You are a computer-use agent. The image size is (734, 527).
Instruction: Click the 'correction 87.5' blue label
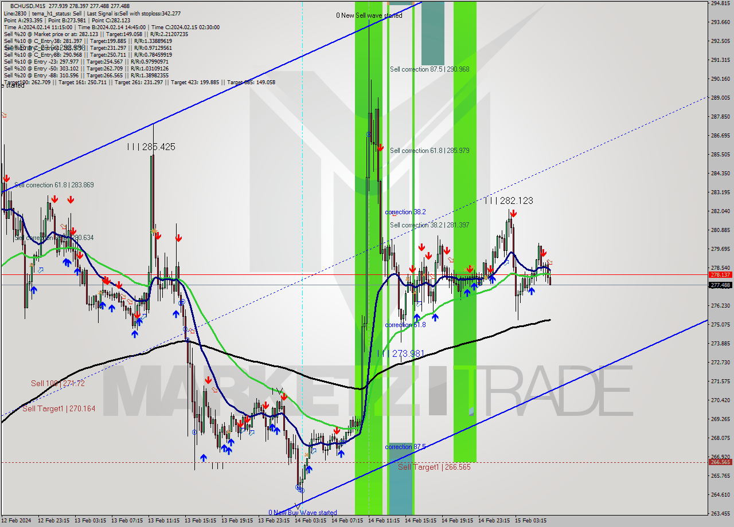coord(405,447)
